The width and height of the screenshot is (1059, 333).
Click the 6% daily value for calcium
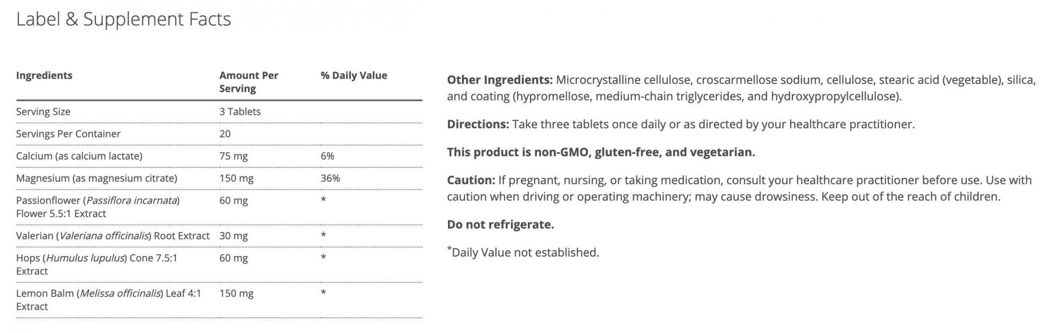(327, 156)
